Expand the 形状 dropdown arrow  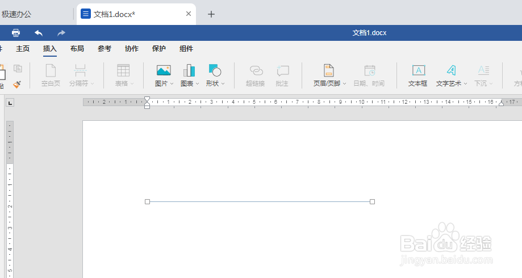pos(223,84)
